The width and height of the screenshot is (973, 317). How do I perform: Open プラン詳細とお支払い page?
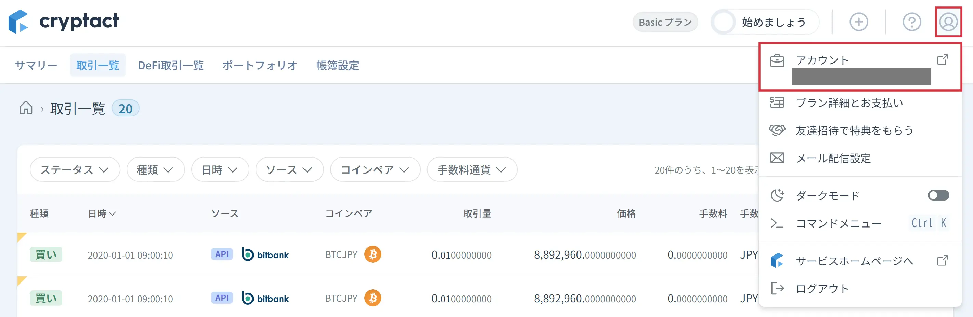[x=849, y=102]
